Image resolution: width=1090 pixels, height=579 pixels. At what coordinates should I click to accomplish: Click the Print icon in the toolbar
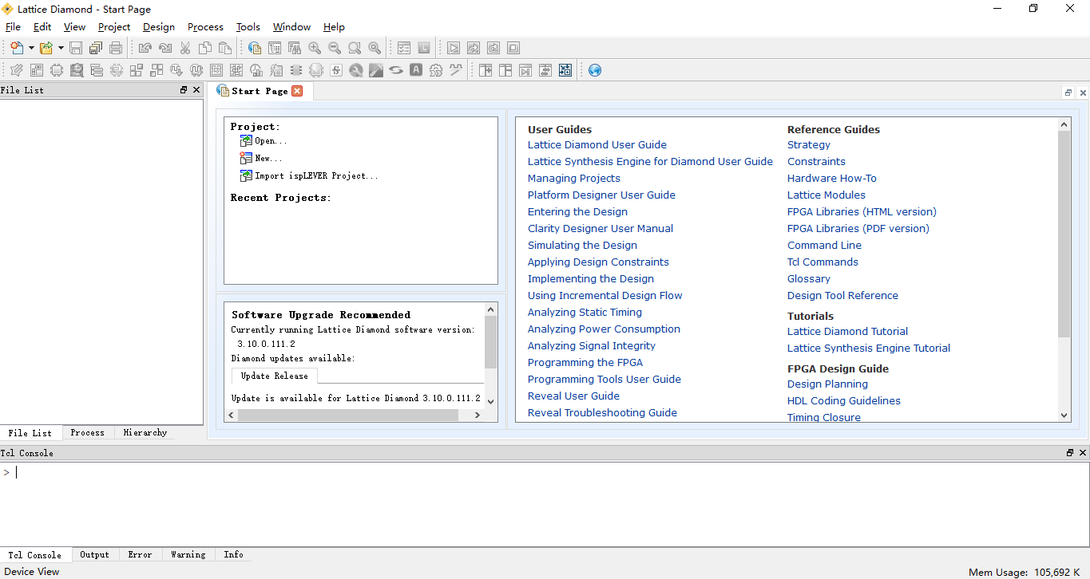(x=116, y=48)
